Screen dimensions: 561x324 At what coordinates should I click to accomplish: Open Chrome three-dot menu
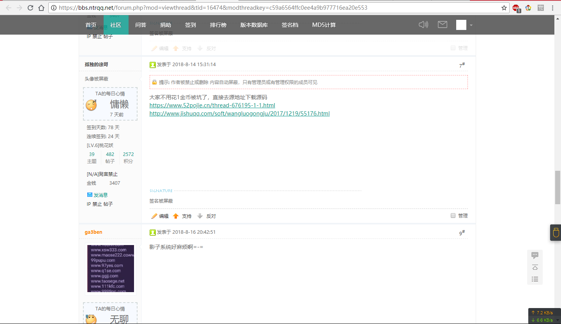pyautogui.click(x=552, y=8)
